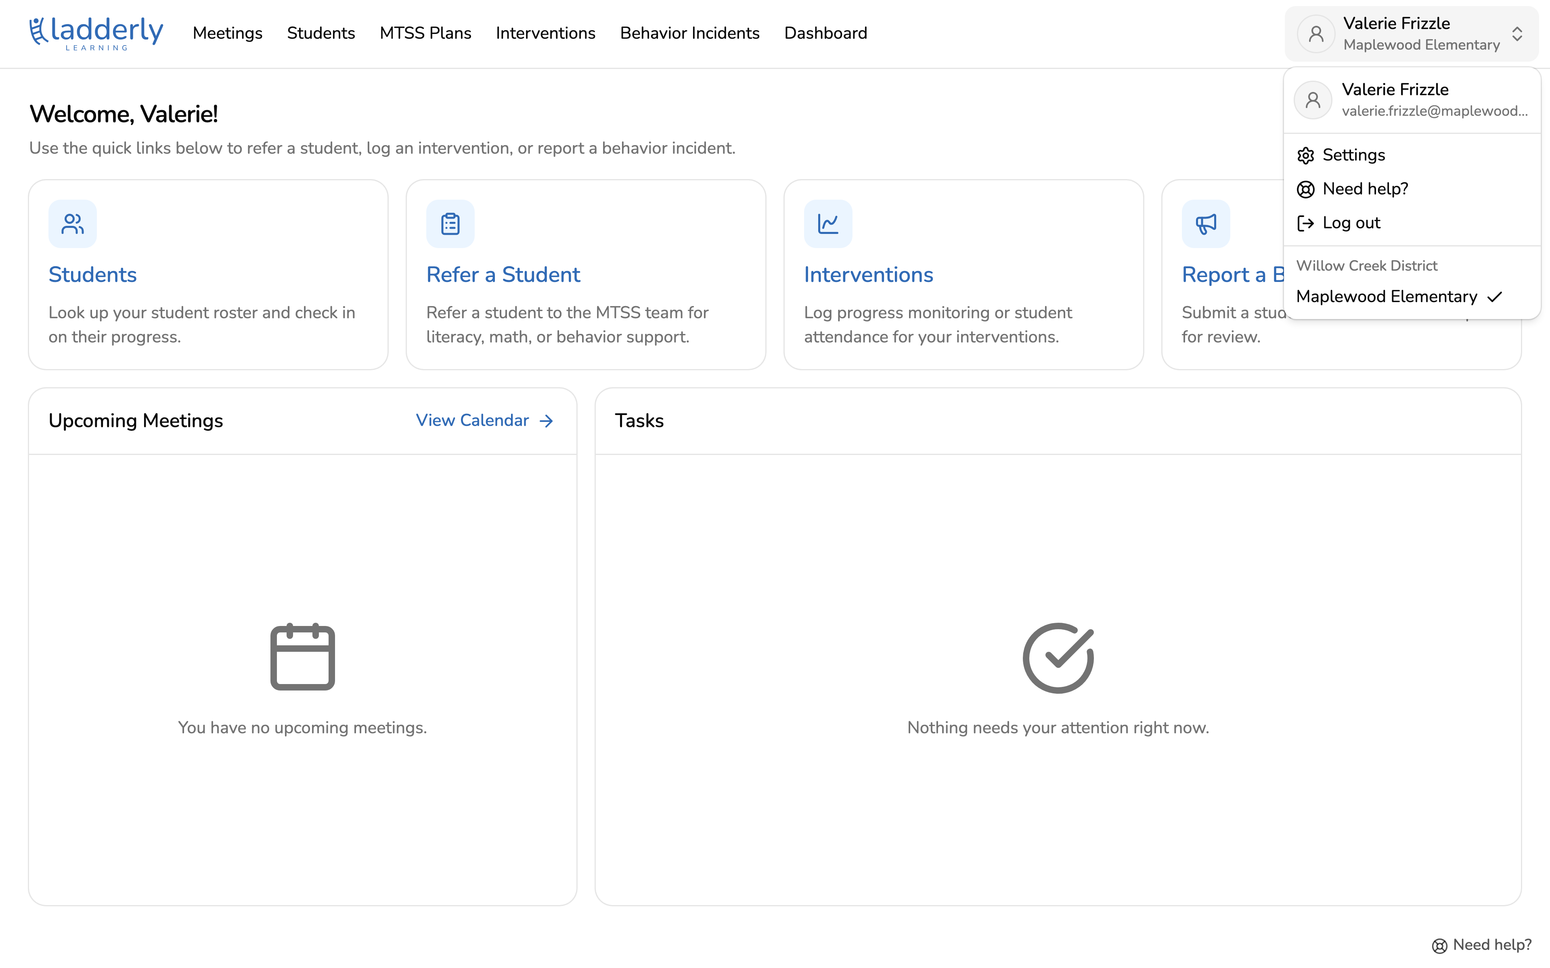Open the Interventions nav item

tap(546, 33)
